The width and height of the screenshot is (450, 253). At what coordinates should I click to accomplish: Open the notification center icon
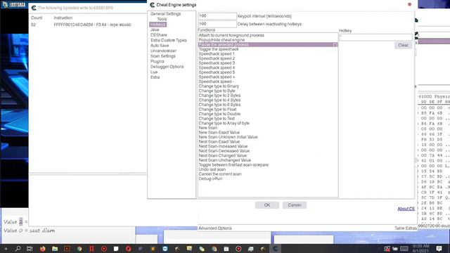439,249
